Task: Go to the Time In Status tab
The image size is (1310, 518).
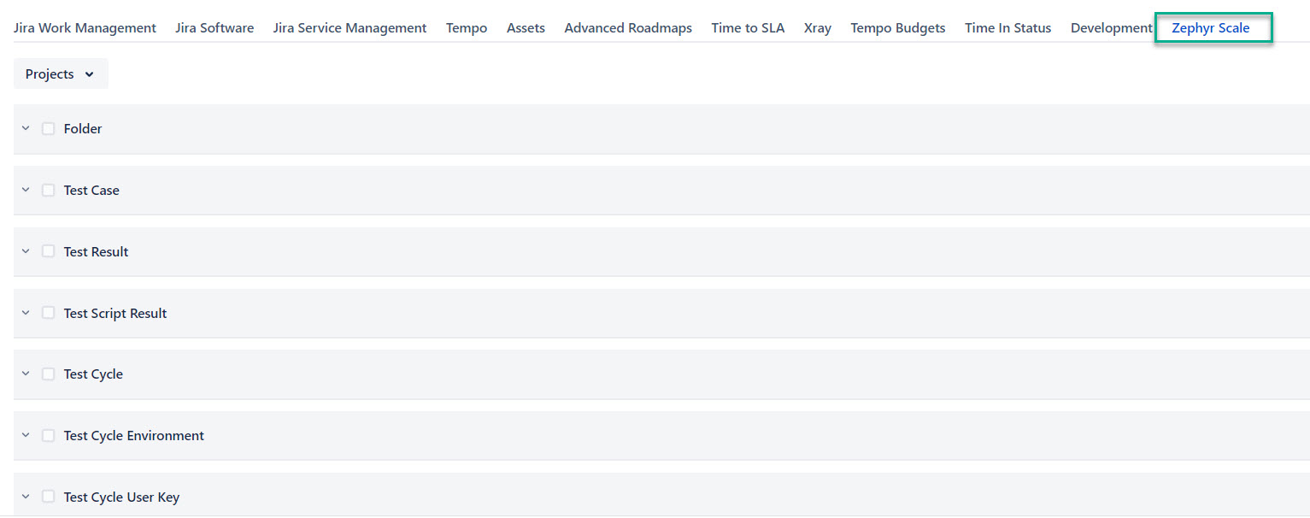Action: point(1008,28)
